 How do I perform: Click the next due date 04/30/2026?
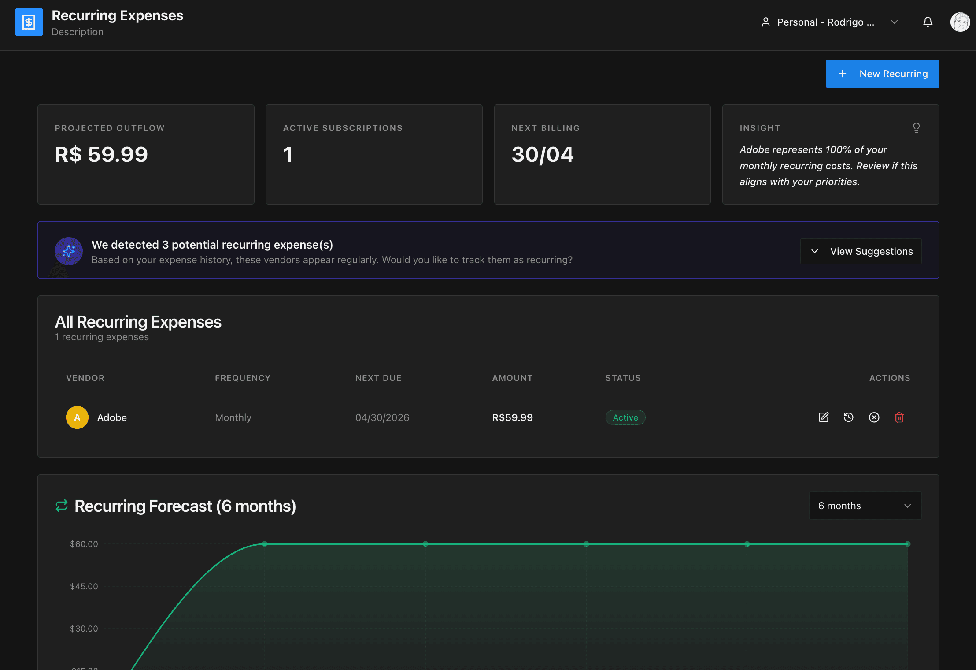coord(382,417)
